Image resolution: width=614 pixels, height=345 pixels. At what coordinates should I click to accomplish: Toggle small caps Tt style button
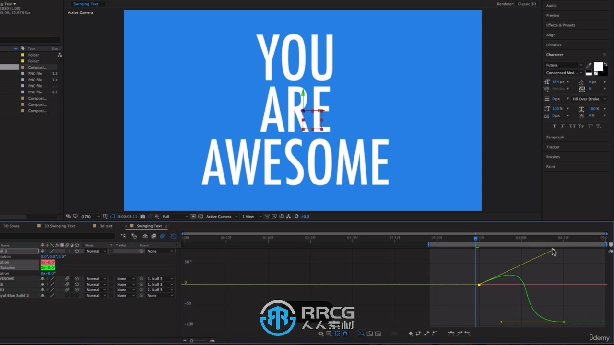click(581, 126)
